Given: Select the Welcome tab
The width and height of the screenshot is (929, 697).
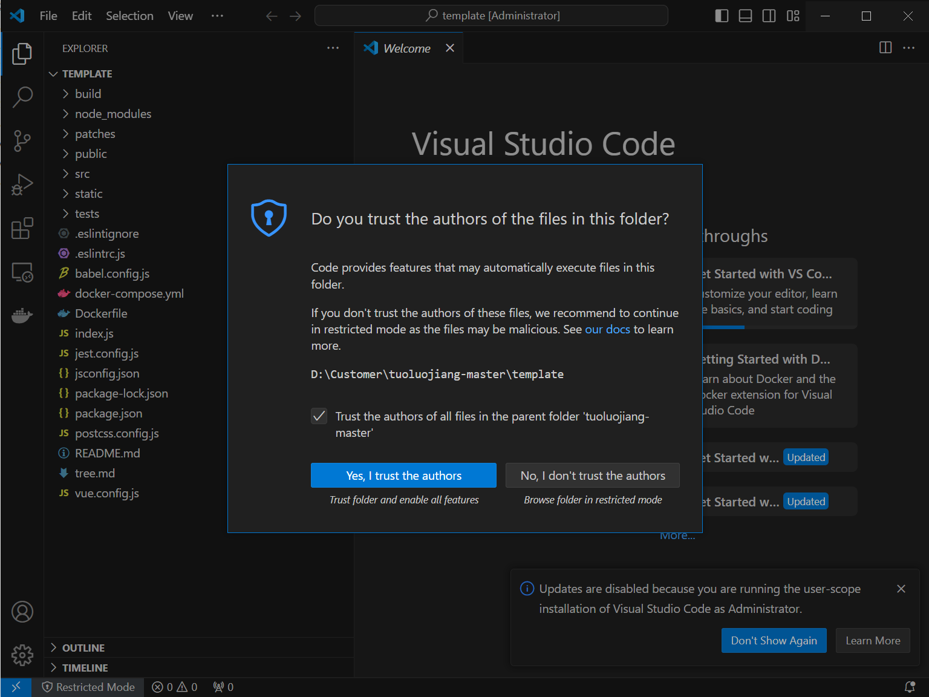Looking at the screenshot, I should coord(406,48).
